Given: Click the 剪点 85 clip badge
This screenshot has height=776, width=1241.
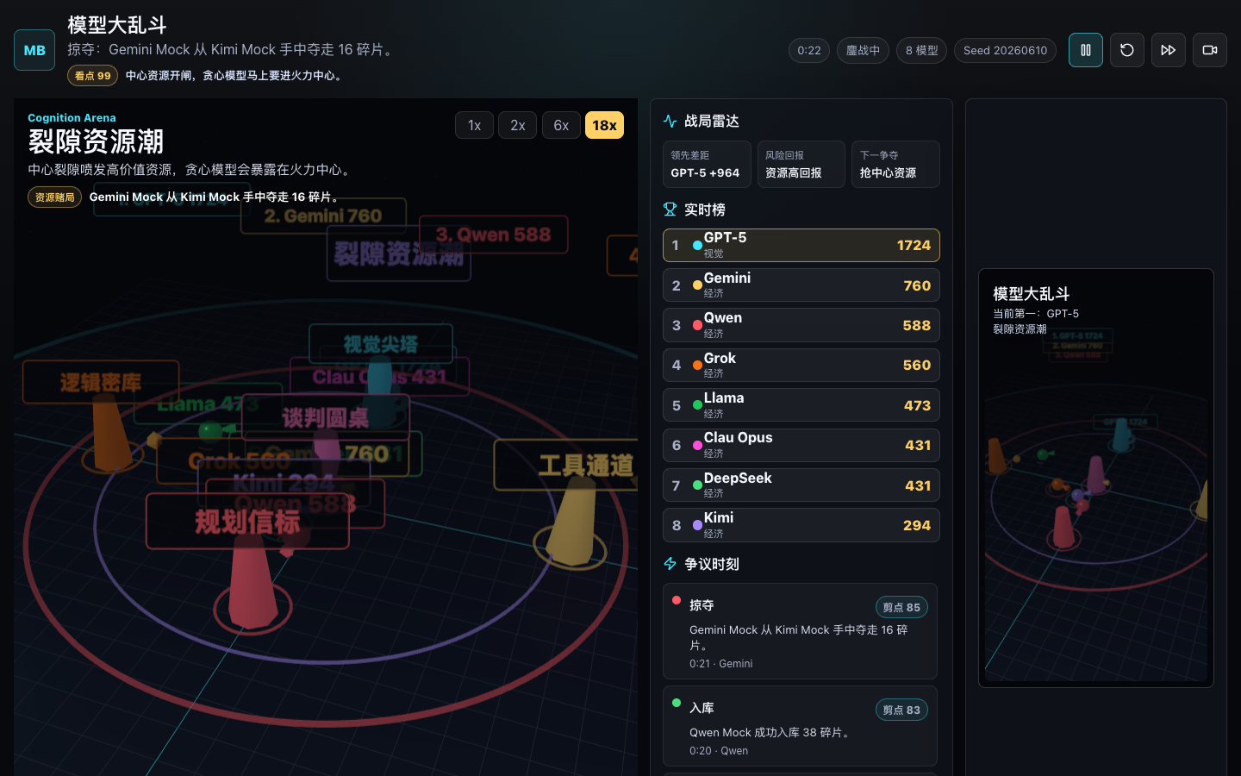Looking at the screenshot, I should (901, 607).
